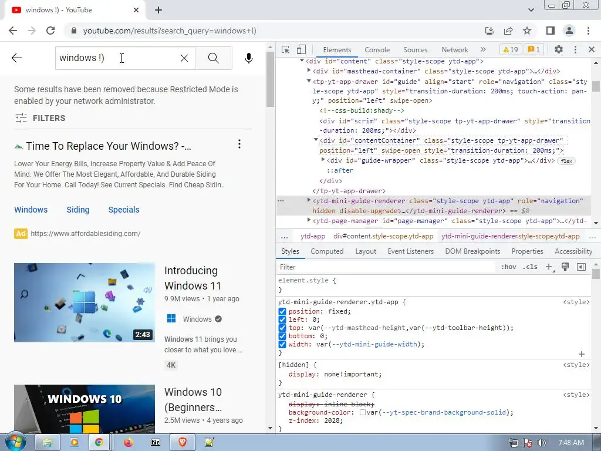Uncheck the 'left: 0' property
The image size is (601, 451).
coord(282,319)
